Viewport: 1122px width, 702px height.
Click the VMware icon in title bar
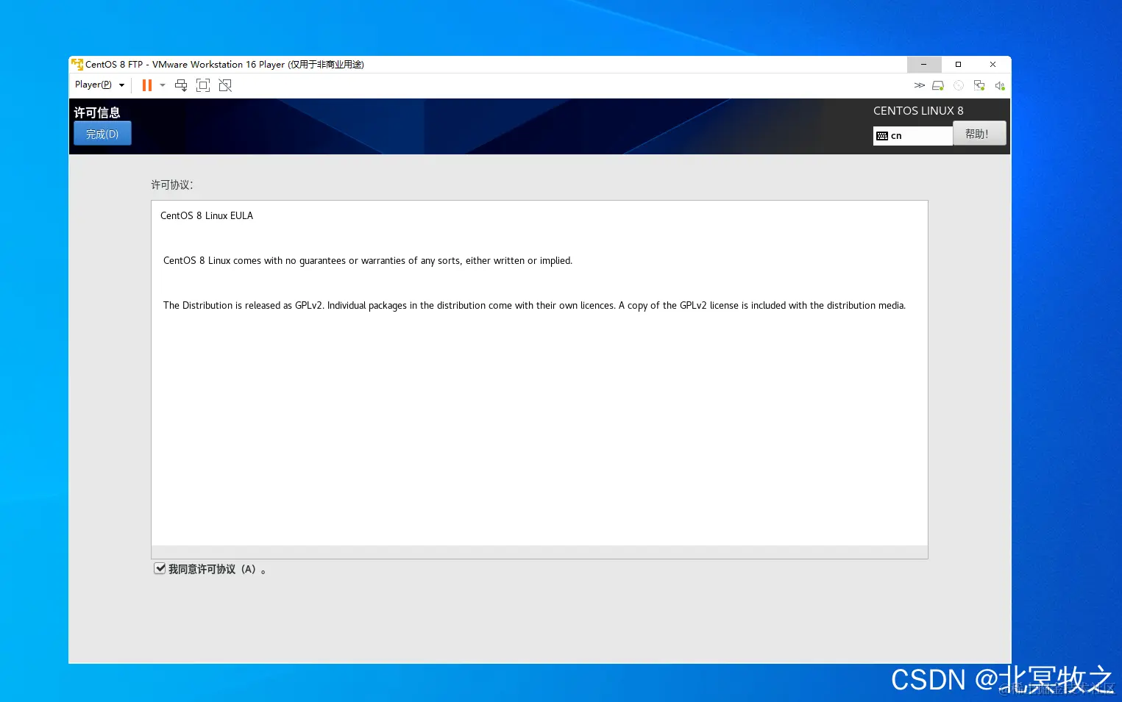coord(77,65)
